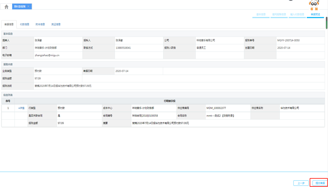The image size is (328, 187).
Task: Click the row 1 报账金额 value 97.09
Action: click(x=60, y=123)
